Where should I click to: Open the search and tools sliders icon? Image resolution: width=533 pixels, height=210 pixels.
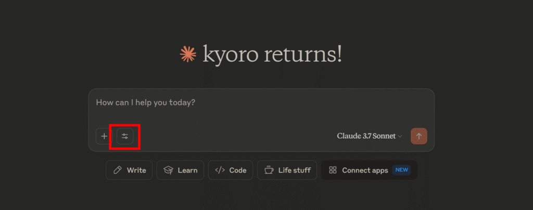[125, 136]
